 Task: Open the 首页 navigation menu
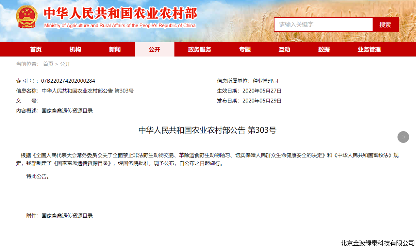point(36,49)
